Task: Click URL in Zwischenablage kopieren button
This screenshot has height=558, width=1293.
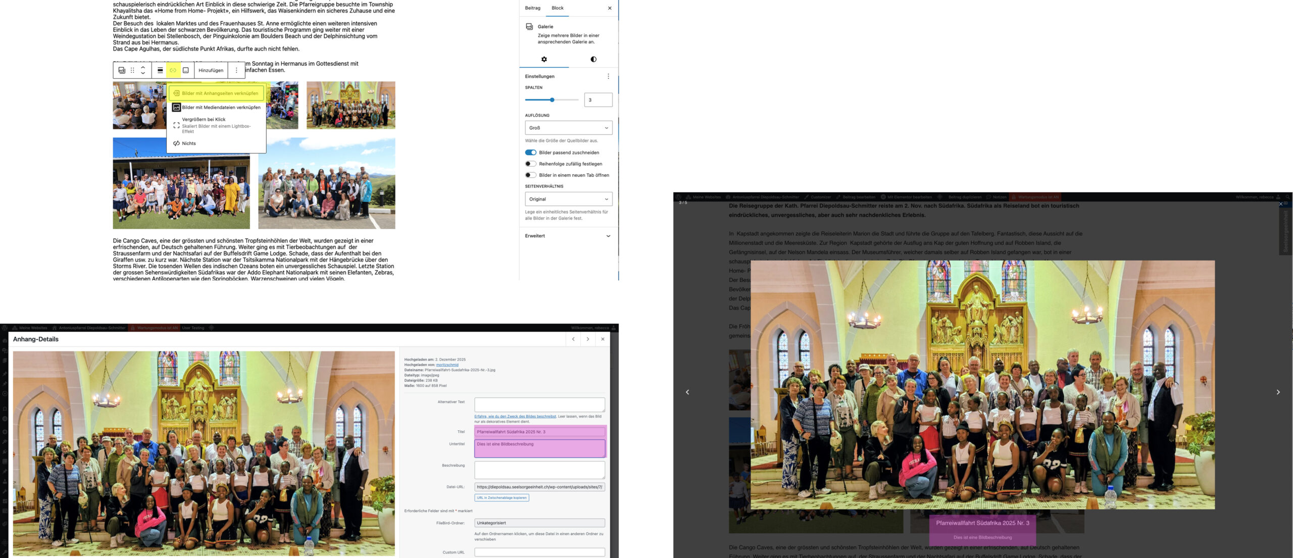Action: coord(502,497)
